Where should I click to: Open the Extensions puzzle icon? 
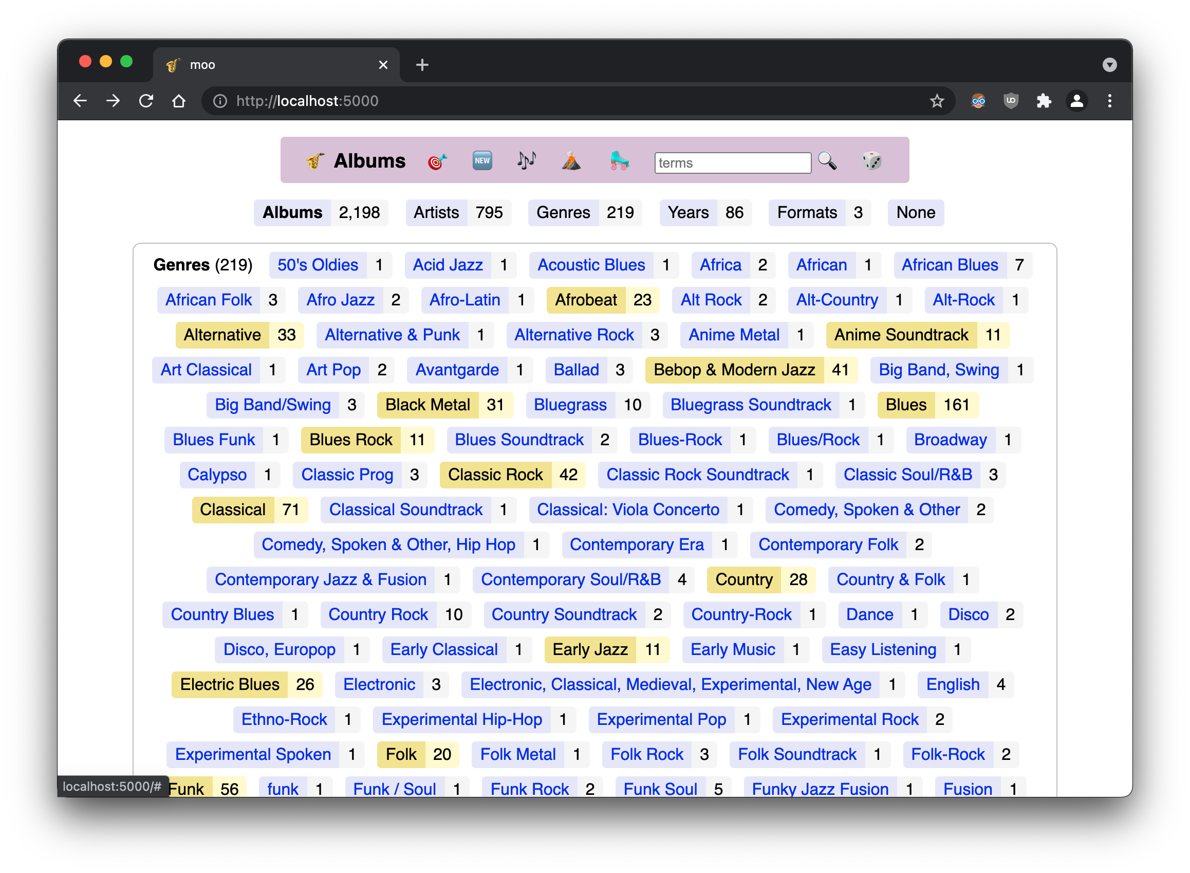pos(1044,101)
